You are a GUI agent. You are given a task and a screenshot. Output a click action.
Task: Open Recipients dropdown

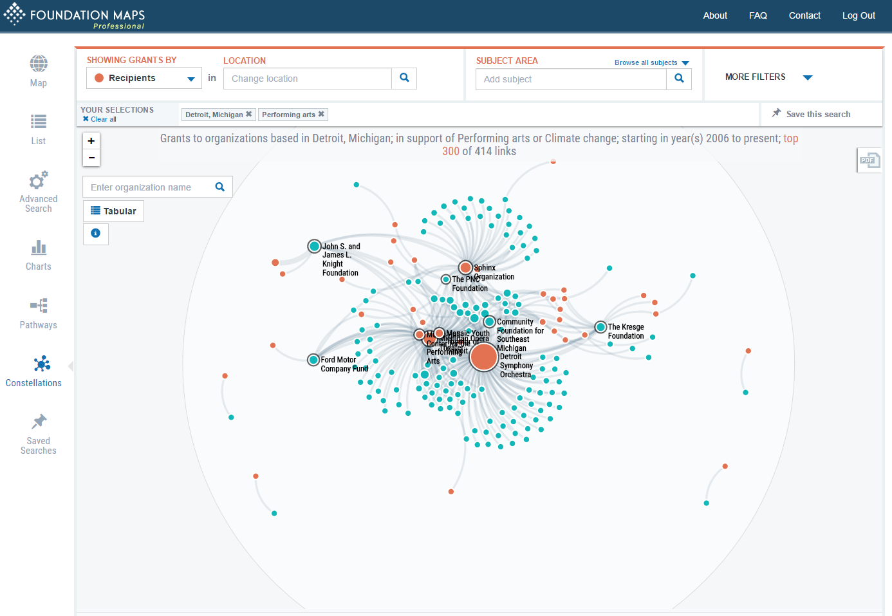click(x=144, y=79)
